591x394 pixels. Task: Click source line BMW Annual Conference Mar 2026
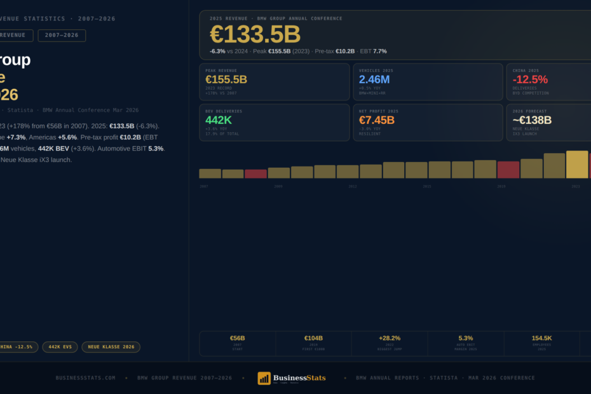[x=90, y=110]
